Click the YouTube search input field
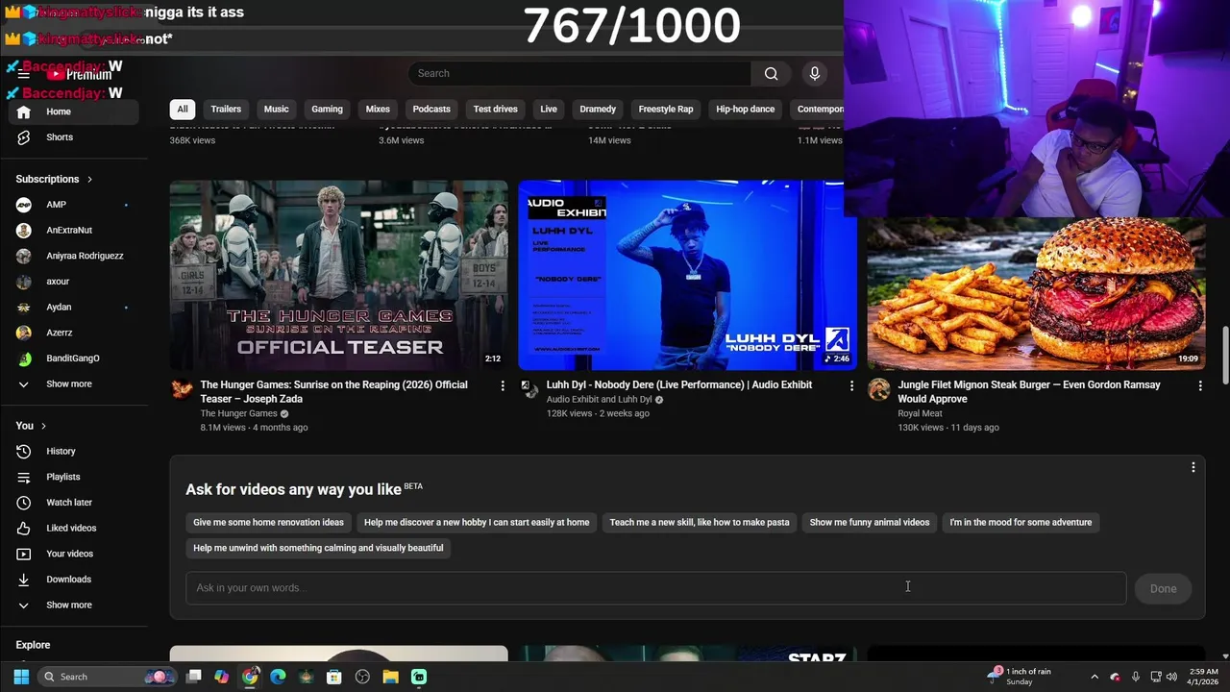 579,73
